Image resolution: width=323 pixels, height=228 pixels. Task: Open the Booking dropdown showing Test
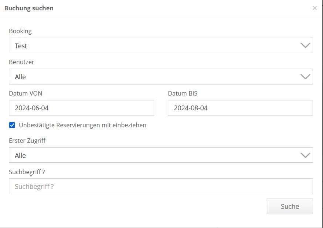tap(161, 46)
